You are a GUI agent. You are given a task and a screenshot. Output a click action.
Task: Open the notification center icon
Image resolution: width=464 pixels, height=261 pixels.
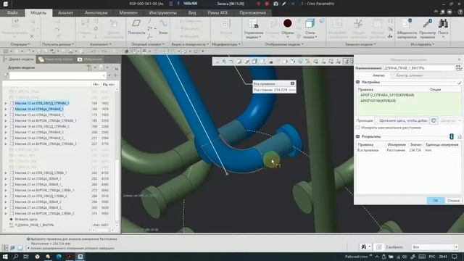[x=455, y=256]
